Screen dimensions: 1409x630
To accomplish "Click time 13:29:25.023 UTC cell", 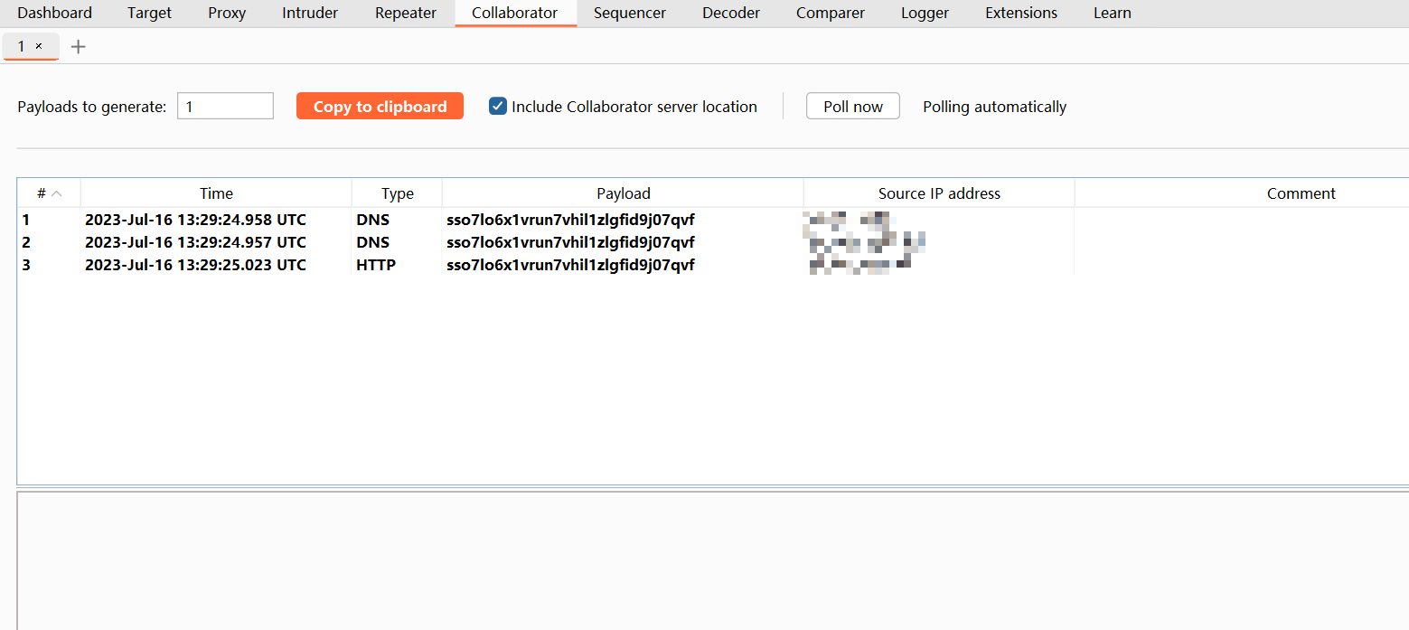I will [195, 265].
